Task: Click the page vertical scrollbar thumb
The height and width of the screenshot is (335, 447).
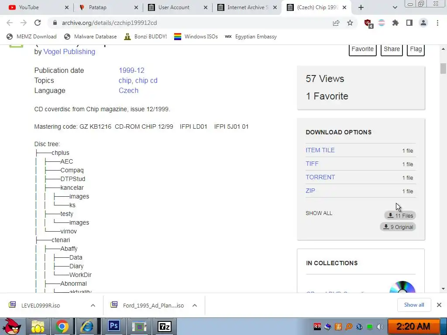Action: (443, 68)
